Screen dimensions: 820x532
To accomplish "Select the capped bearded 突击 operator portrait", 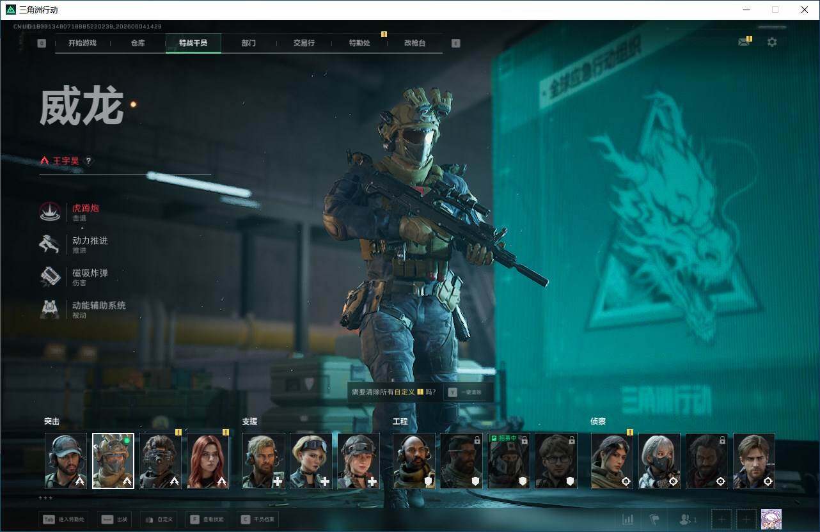I will click(66, 461).
